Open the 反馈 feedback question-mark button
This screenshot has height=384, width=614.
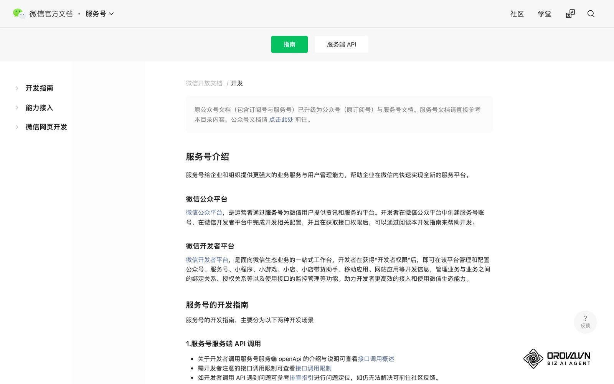(x=585, y=322)
